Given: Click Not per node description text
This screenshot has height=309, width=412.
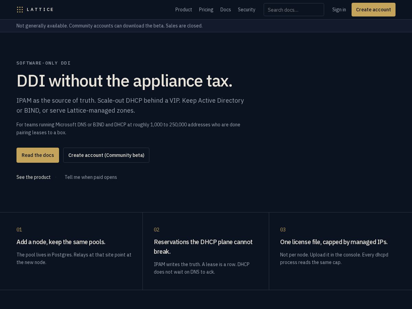Looking at the screenshot, I should click(x=334, y=259).
